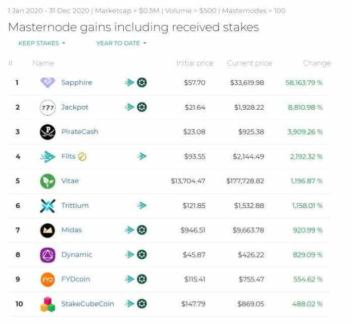Sort by the Initial price column header
This screenshot has width=352, height=324.
tap(194, 63)
